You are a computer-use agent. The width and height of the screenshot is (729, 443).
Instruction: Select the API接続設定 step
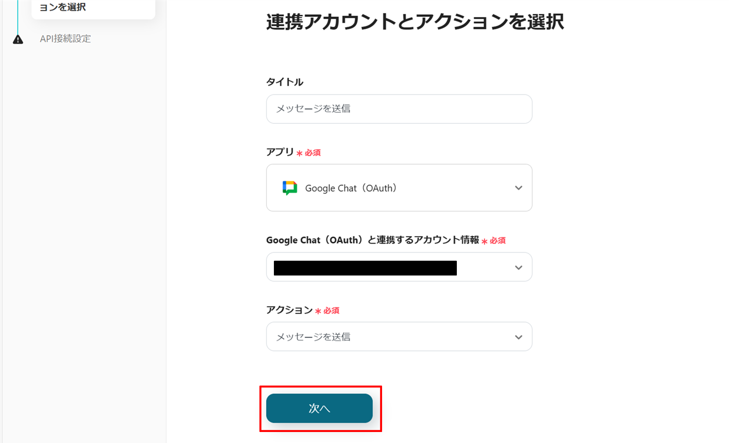[x=65, y=39]
